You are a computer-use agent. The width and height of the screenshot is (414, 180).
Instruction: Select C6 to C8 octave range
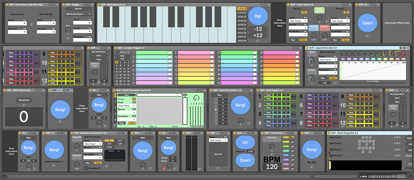pos(242,41)
